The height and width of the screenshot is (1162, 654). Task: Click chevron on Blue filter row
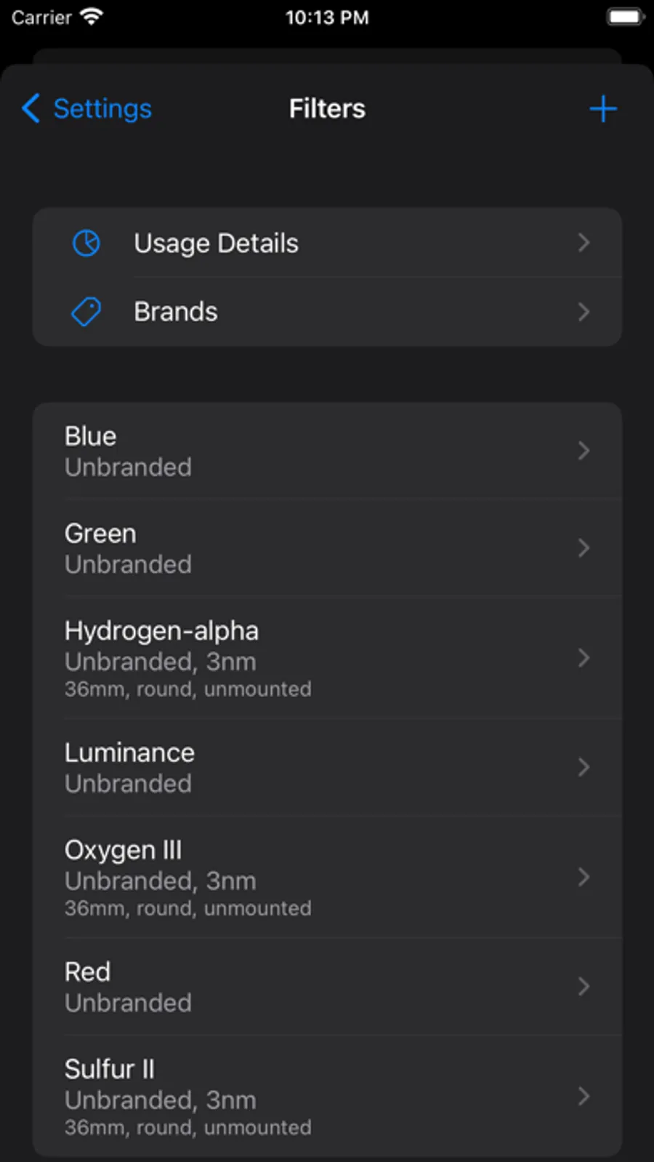pyautogui.click(x=584, y=451)
